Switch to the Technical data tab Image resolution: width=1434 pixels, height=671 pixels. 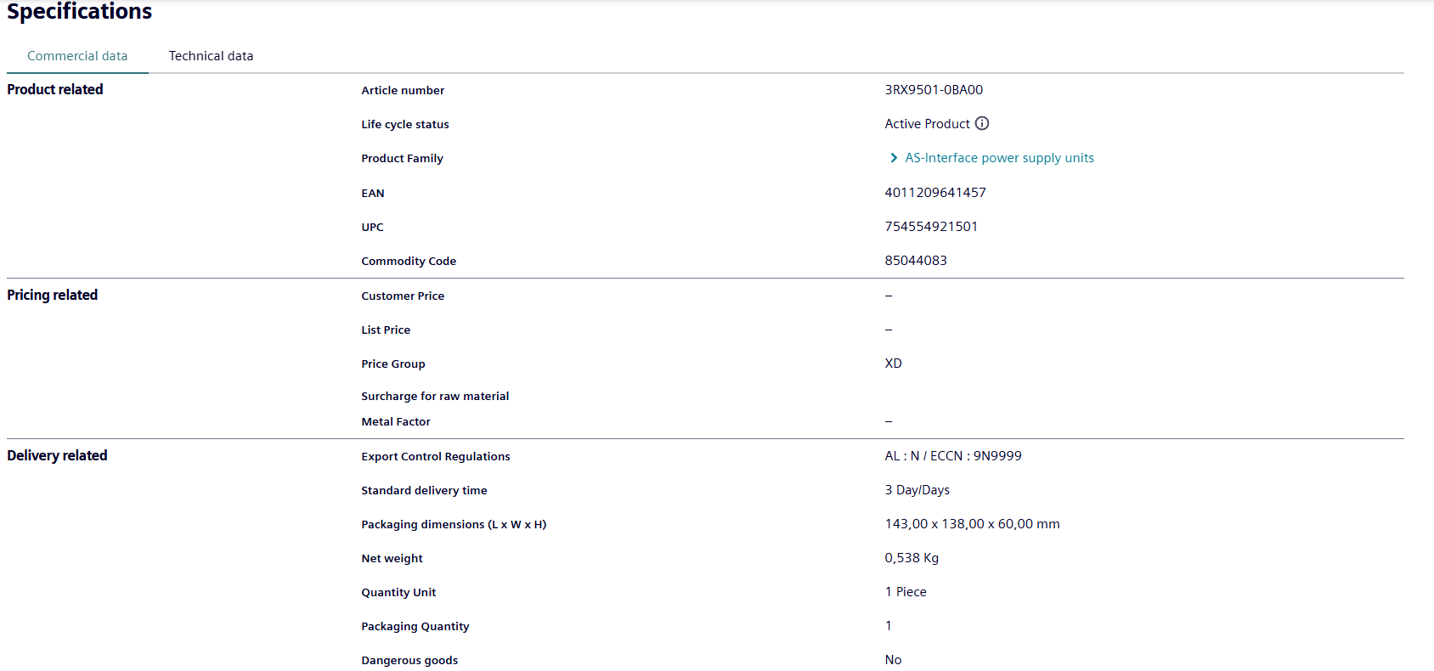(x=211, y=56)
